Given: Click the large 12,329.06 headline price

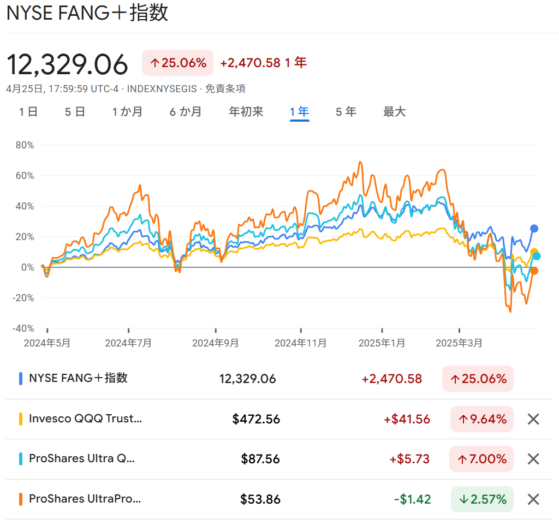Looking at the screenshot, I should point(67,64).
